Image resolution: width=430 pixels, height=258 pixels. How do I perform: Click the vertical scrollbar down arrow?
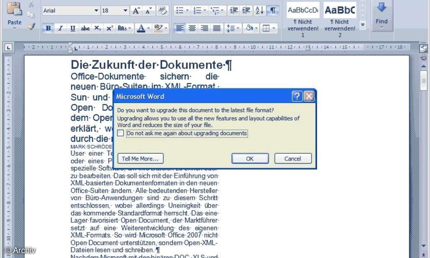(x=424, y=246)
